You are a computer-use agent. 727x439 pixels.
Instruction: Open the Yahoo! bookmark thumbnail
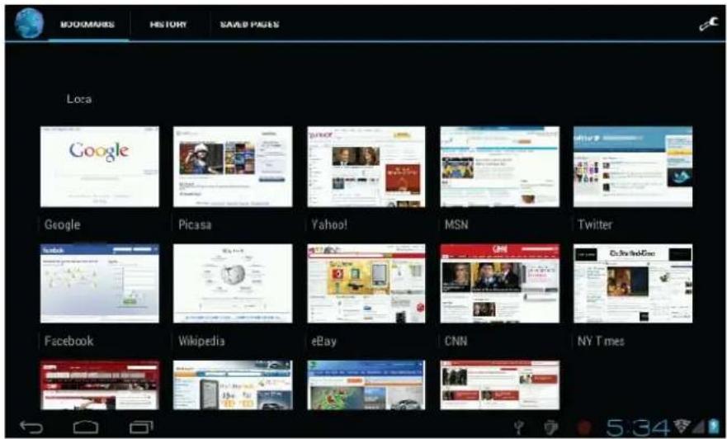click(x=366, y=167)
